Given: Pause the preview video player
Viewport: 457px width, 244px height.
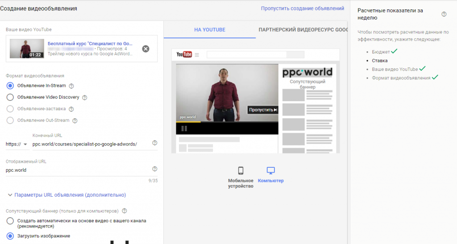Looking at the screenshot, I should tap(184, 128).
